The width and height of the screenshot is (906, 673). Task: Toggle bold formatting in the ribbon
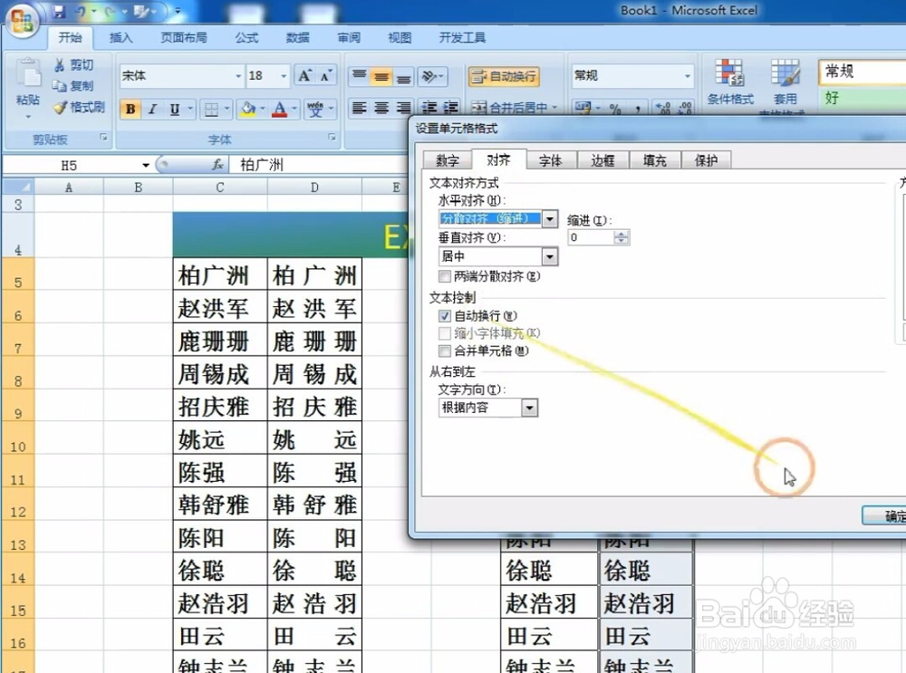(130, 109)
